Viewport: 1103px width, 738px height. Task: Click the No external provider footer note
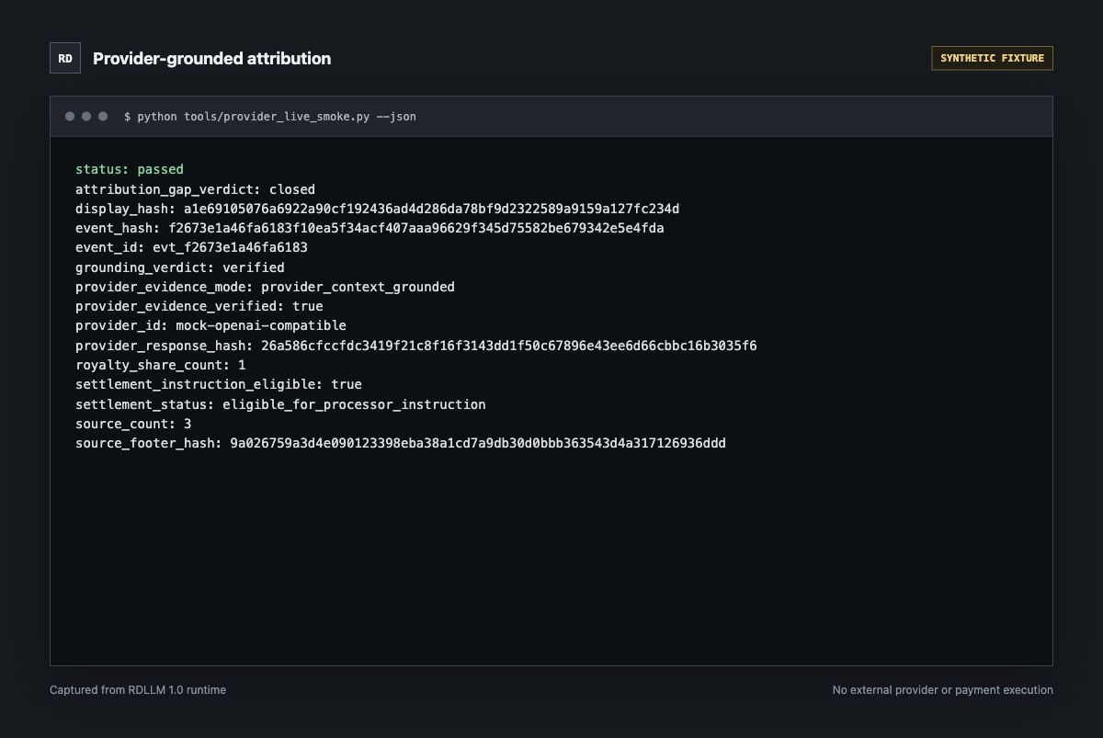point(943,689)
